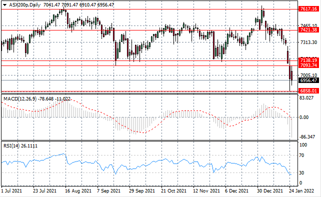Click MACD scale value -86.347

307,137
